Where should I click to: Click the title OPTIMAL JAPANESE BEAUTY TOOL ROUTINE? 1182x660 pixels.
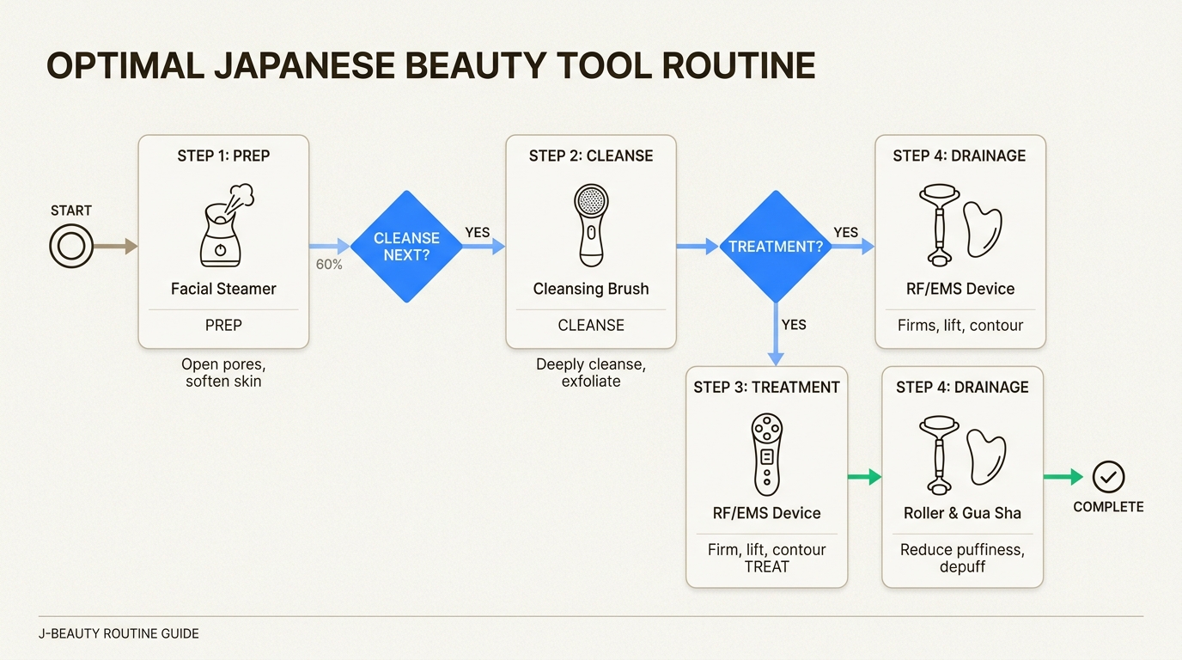point(430,67)
